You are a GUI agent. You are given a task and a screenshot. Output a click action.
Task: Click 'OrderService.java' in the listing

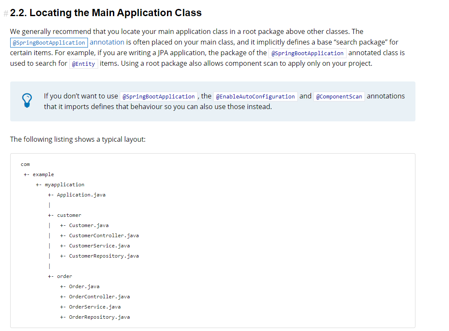(95, 307)
